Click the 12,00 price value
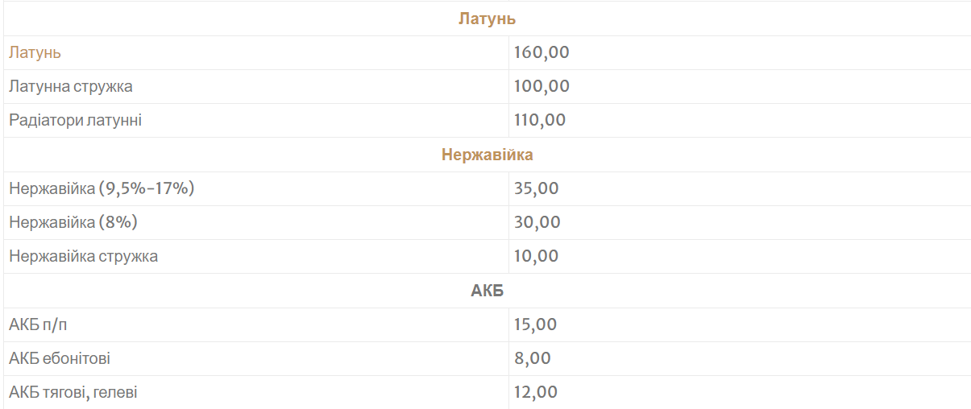The height and width of the screenshot is (409, 971). pos(535,393)
